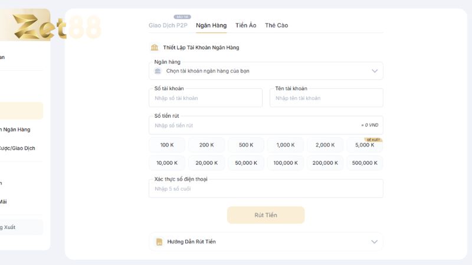Click the Hướng Dẫn Rút Tiền guide icon
Viewport: 472px width, 265px height.
tap(159, 241)
